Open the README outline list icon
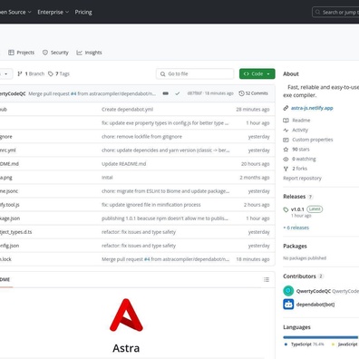 267,280
